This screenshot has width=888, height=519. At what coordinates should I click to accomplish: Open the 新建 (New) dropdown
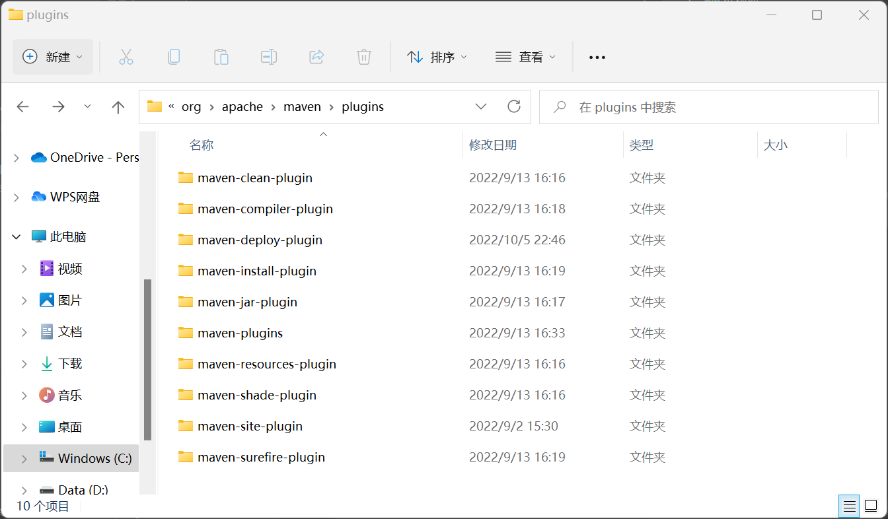(x=53, y=57)
